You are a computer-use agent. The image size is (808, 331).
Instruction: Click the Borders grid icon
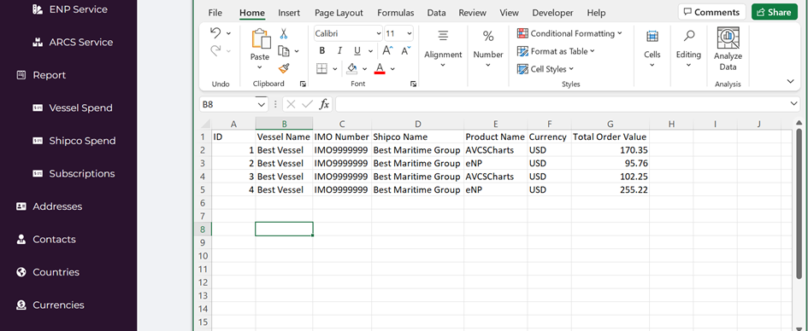point(322,68)
